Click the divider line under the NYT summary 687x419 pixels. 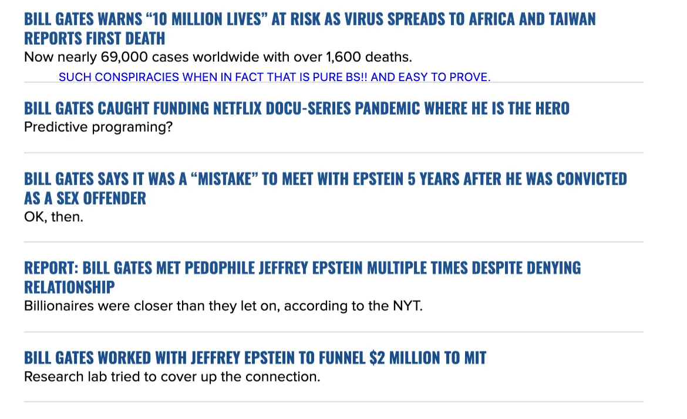click(x=334, y=332)
